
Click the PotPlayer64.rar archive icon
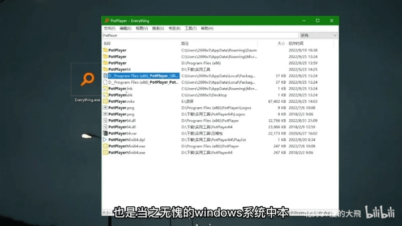pos(105,133)
